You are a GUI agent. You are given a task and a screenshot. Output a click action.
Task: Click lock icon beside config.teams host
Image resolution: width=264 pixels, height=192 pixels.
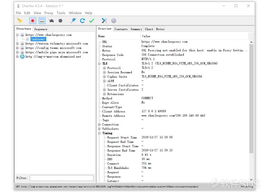(x=22, y=48)
